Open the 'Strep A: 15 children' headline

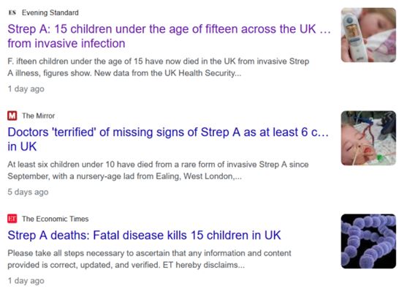coord(170,36)
